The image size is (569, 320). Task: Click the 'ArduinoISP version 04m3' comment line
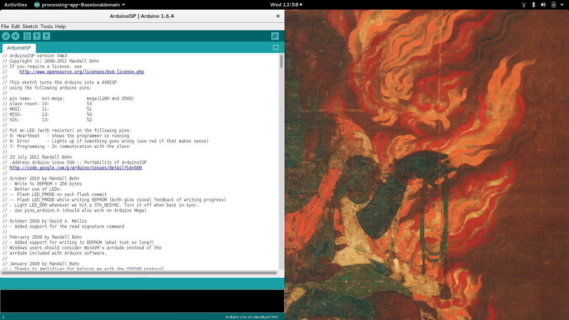(x=35, y=56)
